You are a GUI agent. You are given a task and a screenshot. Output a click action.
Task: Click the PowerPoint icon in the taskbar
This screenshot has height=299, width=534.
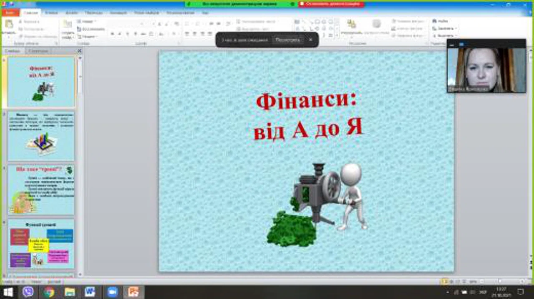coord(133,292)
